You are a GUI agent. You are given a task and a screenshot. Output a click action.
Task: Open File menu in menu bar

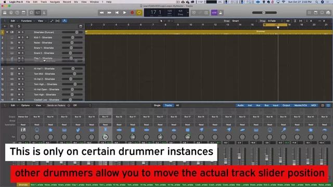(x=28, y=2)
